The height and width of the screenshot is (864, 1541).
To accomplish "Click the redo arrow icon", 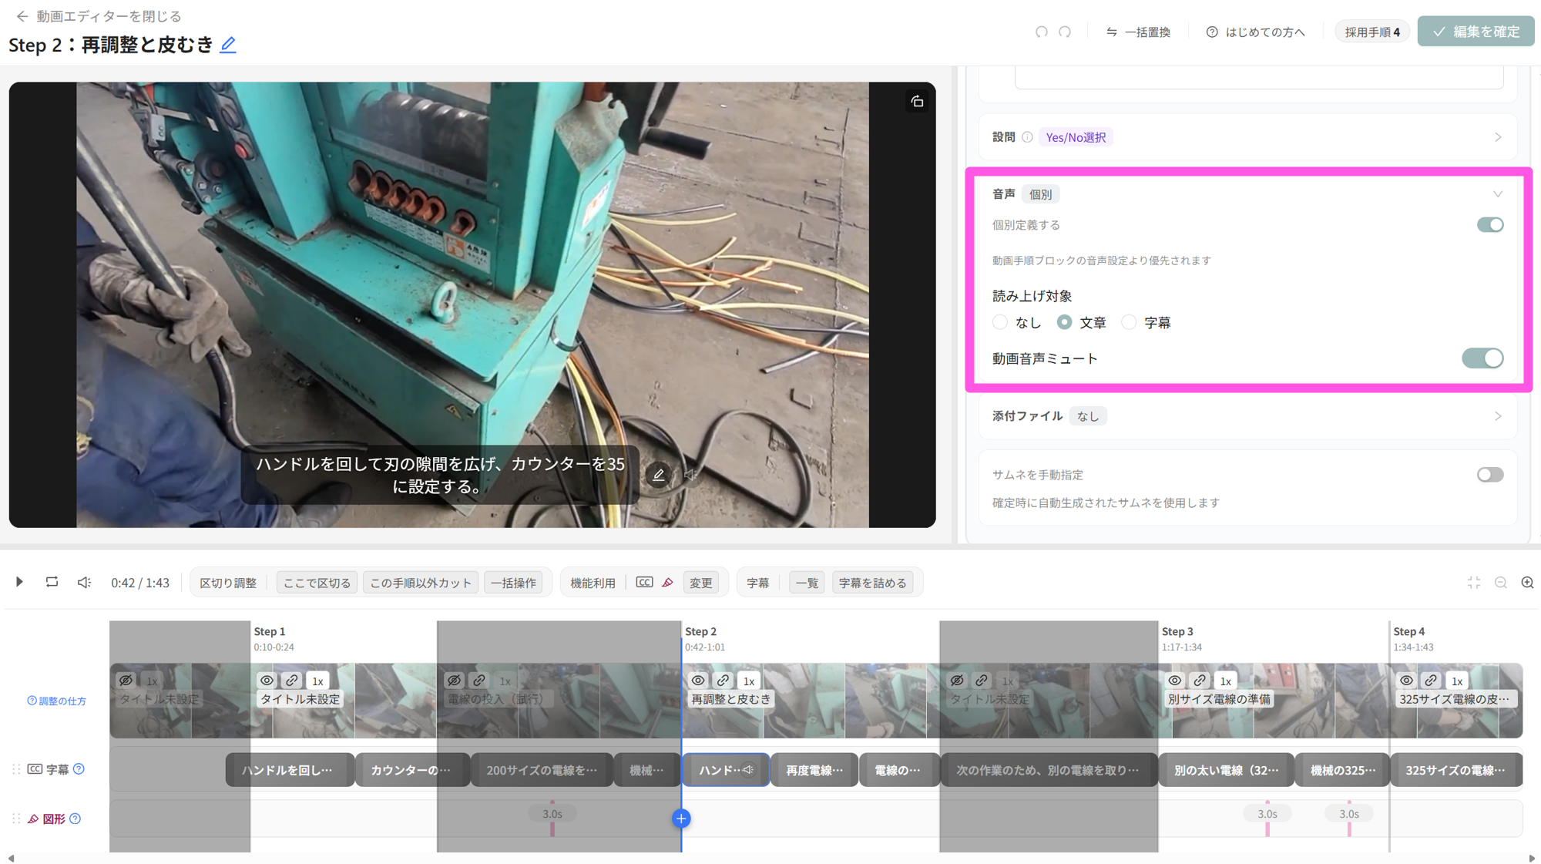I will pos(1065,32).
